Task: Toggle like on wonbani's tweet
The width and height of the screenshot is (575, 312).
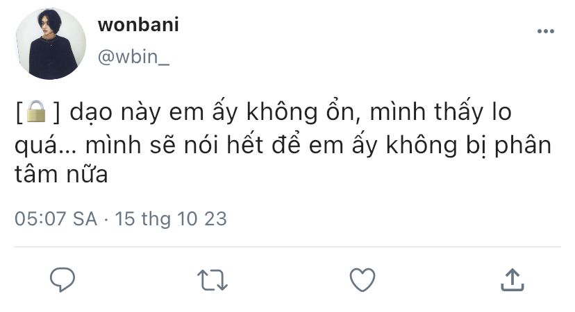Action: coord(362,280)
